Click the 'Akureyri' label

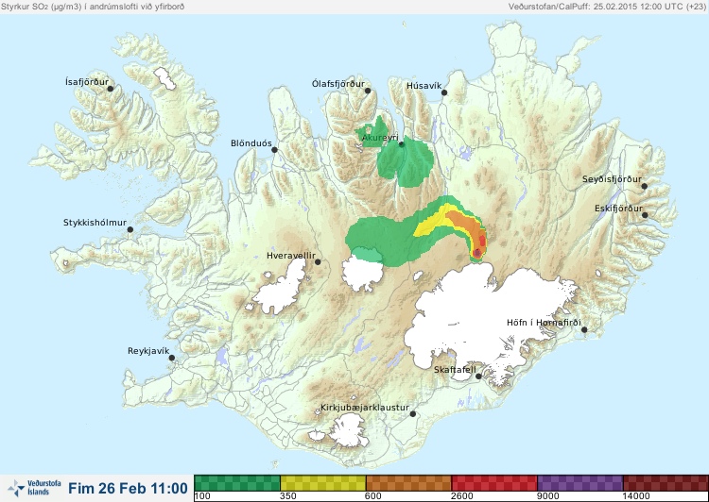click(380, 137)
